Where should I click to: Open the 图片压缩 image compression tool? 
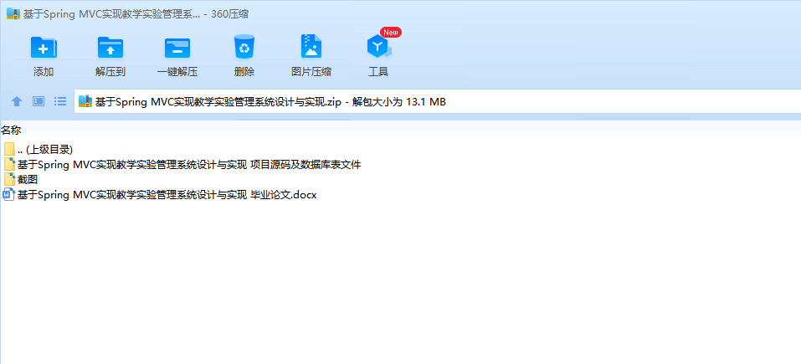pyautogui.click(x=311, y=48)
